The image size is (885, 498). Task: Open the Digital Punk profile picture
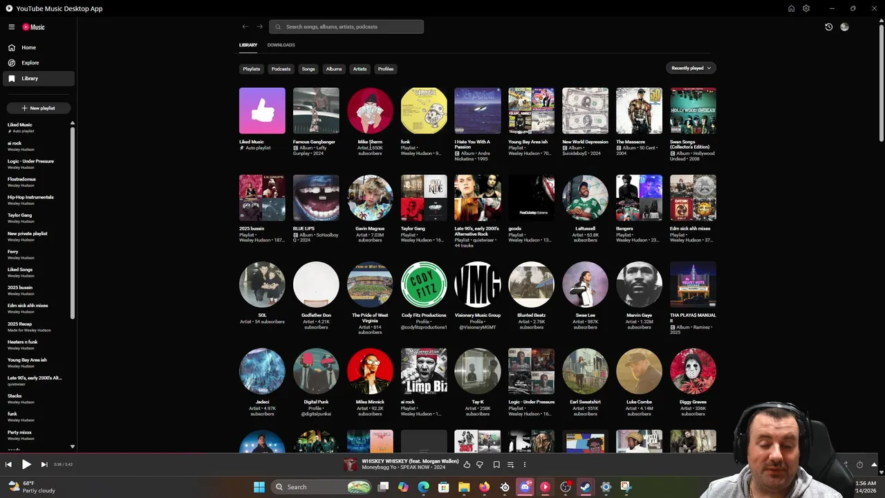pos(316,371)
